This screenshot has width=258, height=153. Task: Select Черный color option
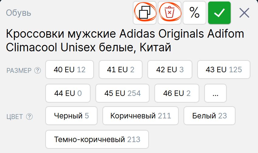(x=71, y=116)
